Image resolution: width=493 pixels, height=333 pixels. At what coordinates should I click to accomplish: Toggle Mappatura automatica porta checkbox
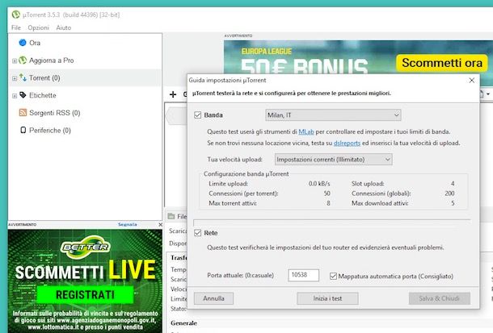[333, 276]
